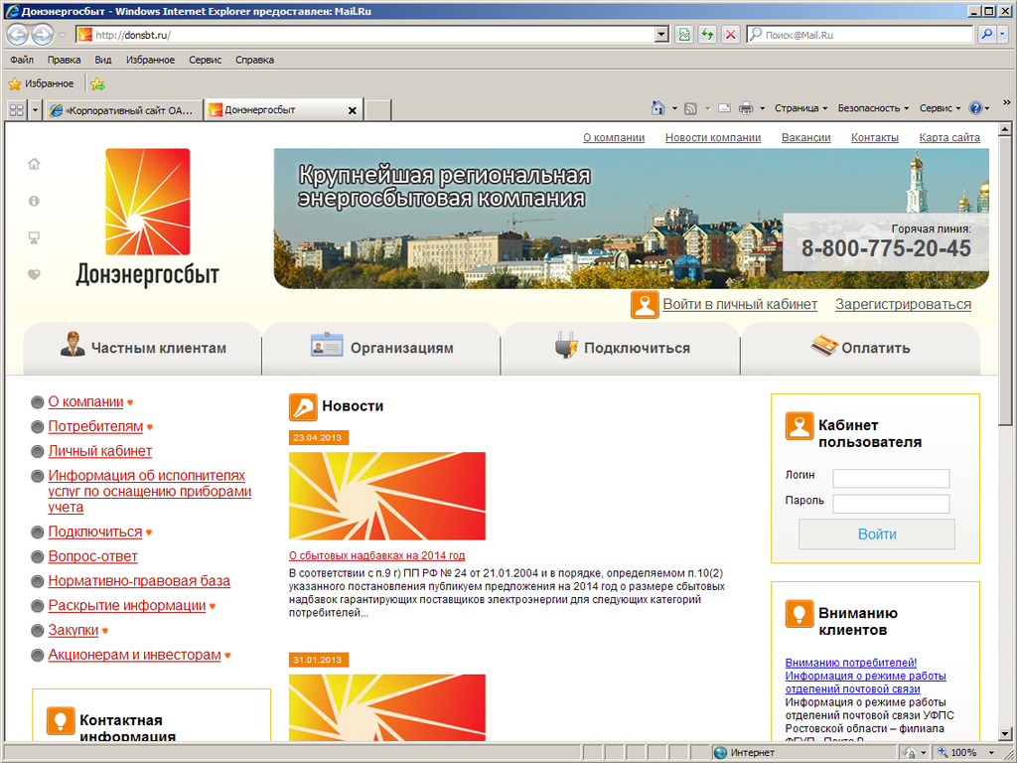Screen dimensions: 1017x763
Task: Open the Вопрос-ответ sidebar link
Action: (92, 556)
